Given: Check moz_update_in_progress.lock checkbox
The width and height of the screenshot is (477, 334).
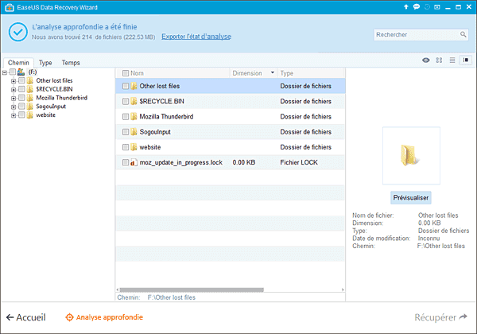Looking at the screenshot, I should click(x=126, y=162).
